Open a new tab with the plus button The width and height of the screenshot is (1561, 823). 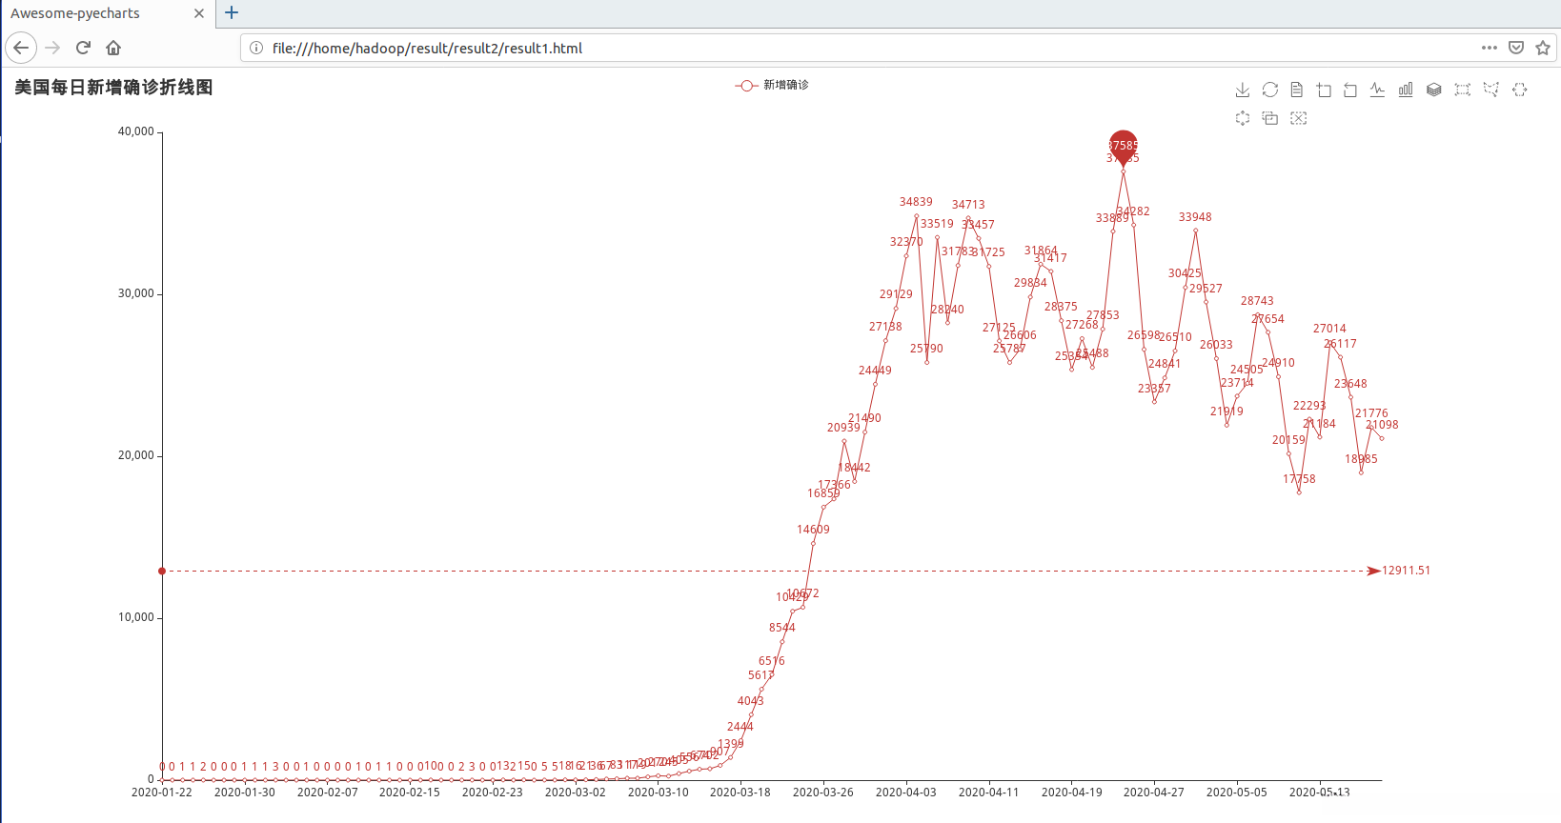[232, 13]
